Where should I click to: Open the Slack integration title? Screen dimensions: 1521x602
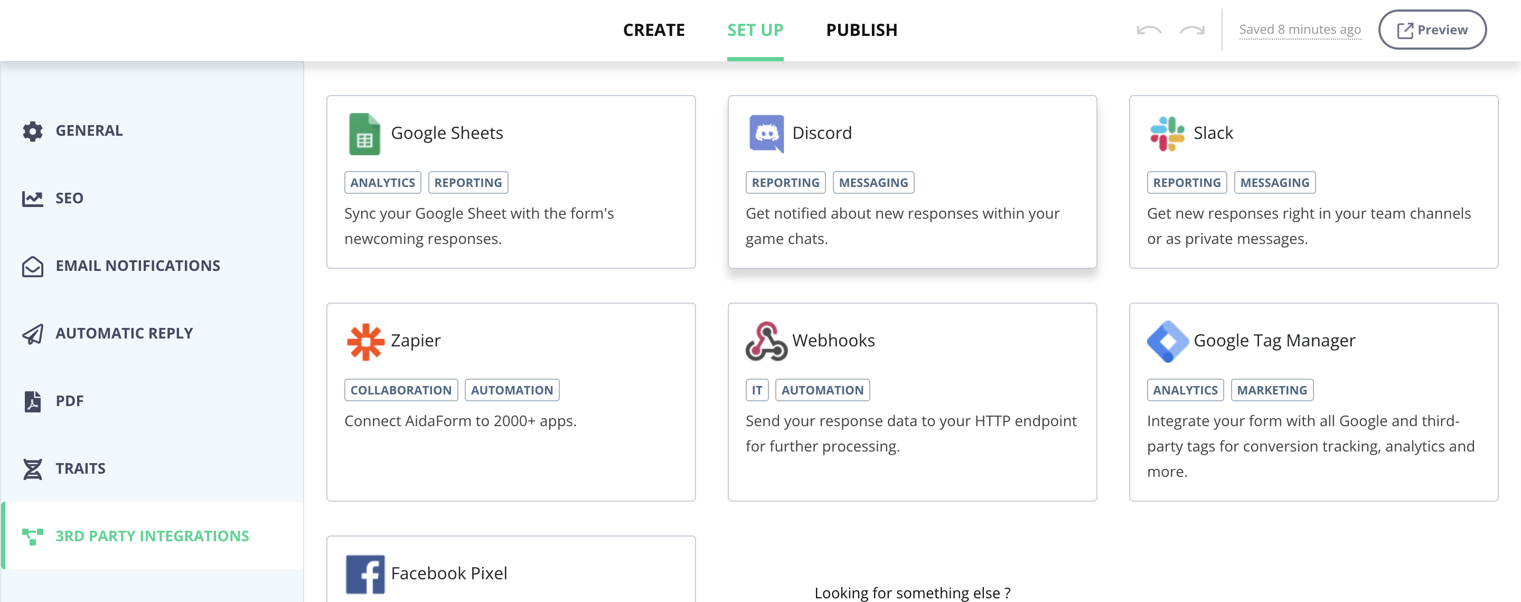(x=1214, y=134)
